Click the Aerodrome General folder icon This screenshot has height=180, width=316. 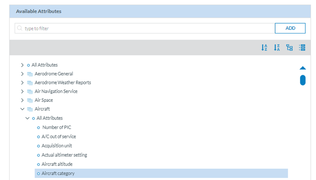pyautogui.click(x=30, y=74)
